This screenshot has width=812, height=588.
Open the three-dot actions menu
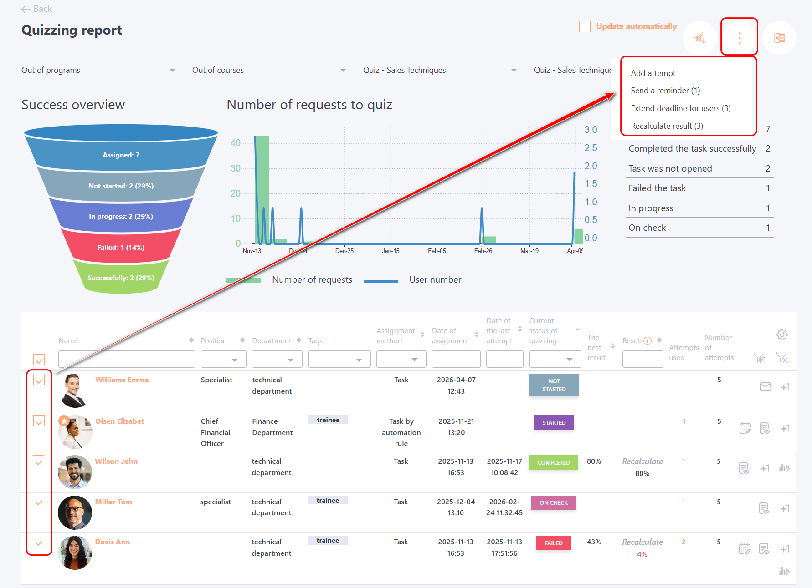click(739, 38)
